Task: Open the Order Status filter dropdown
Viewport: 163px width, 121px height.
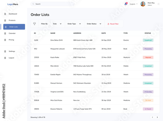Action: (x=94, y=24)
